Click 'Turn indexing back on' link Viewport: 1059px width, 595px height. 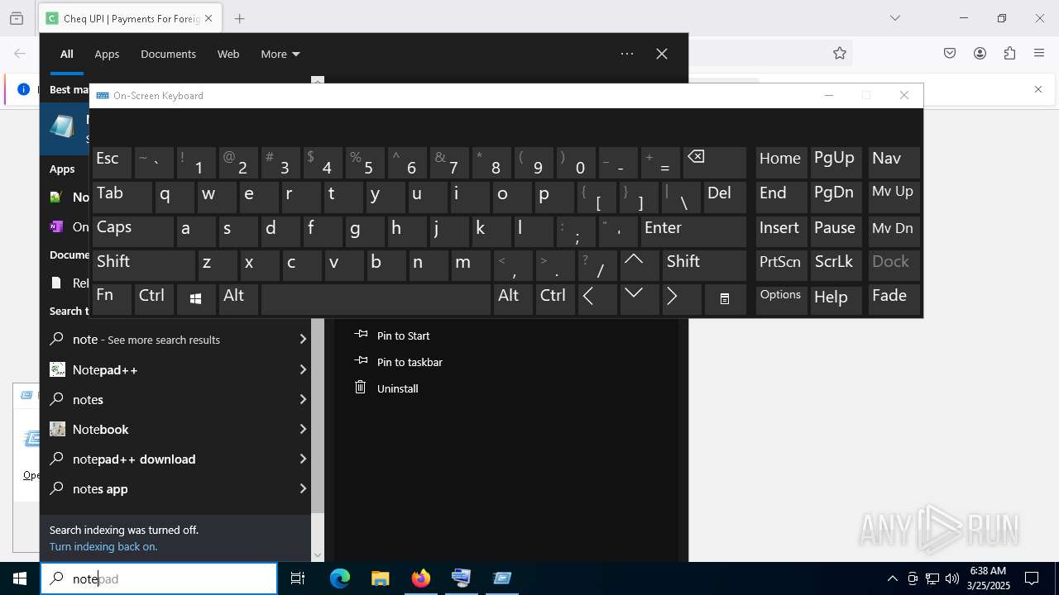point(103,546)
